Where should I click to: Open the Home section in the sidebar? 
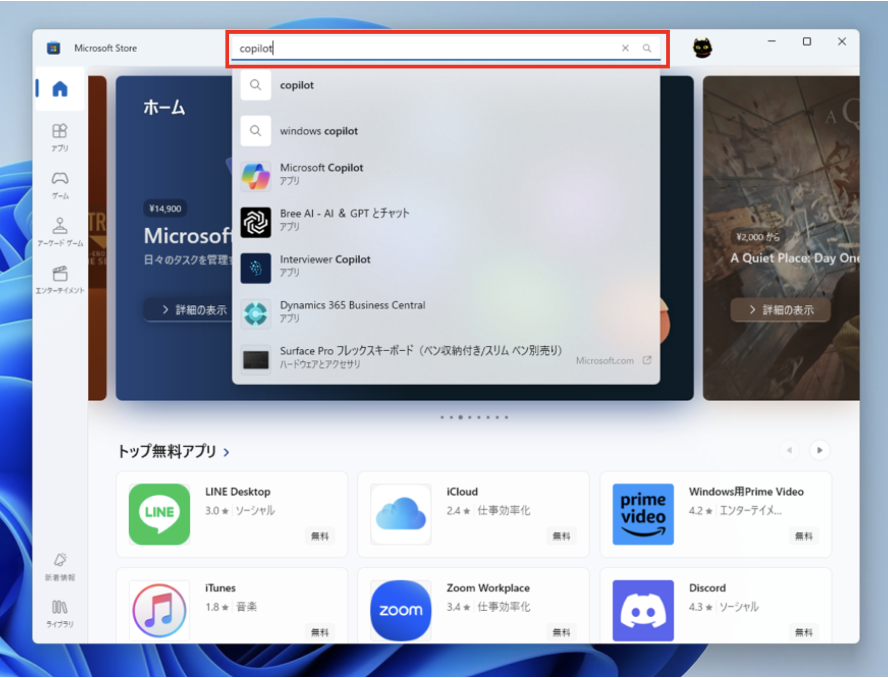60,89
